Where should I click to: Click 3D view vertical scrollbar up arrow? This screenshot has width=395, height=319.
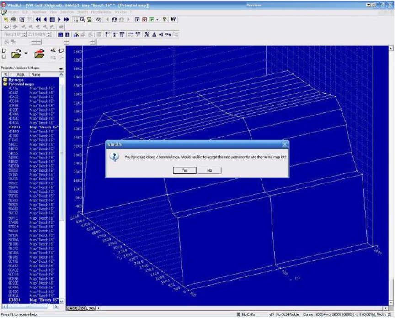click(391, 48)
